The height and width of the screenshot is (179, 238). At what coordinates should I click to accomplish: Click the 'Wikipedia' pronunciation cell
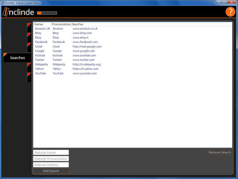[x=59, y=65]
